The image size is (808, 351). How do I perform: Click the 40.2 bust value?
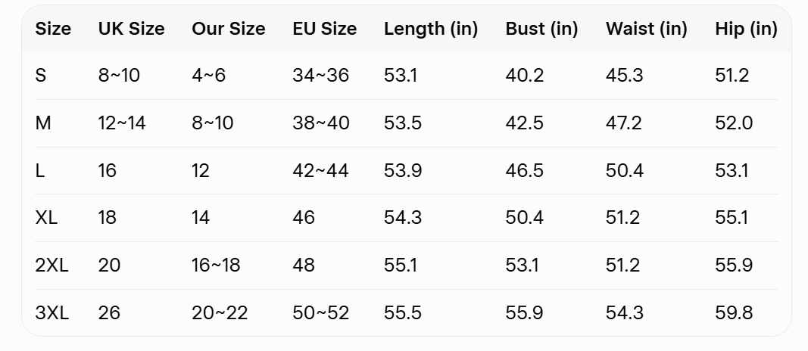tap(524, 76)
